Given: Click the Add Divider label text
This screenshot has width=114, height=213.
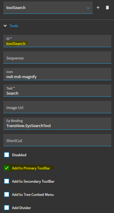Looking at the screenshot, I should [x=21, y=208].
